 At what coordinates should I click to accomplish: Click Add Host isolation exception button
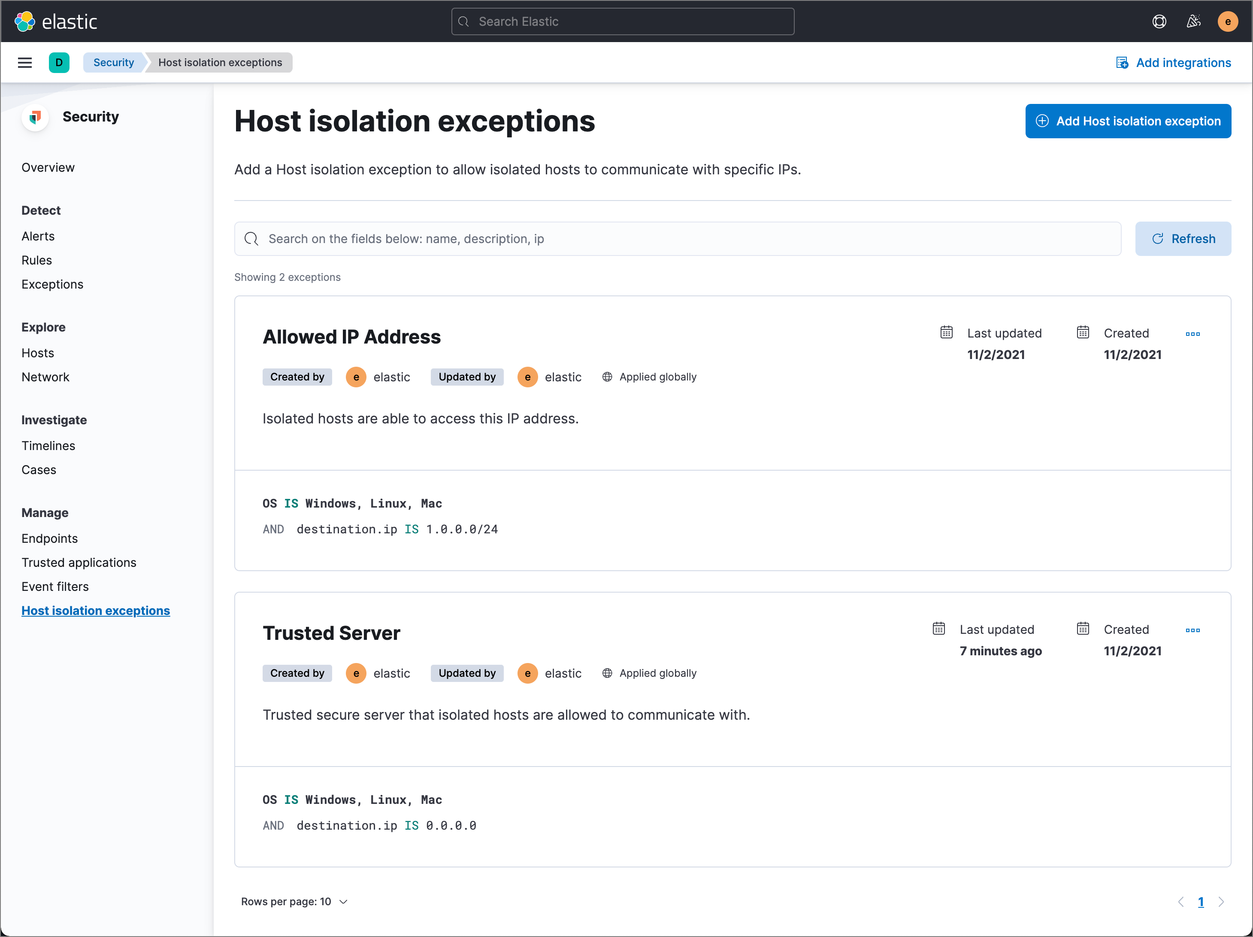(1128, 121)
